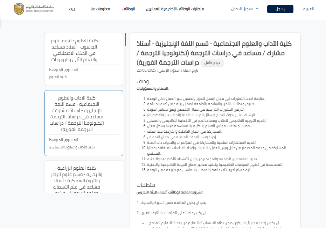Click the دوام كامل full-time badge
The image size is (326, 228).
click(214, 63)
